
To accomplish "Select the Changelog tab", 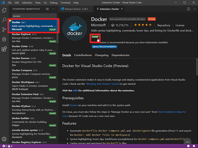I will pyautogui.click(x=102, y=55).
